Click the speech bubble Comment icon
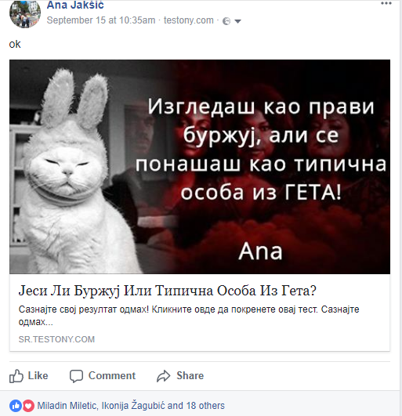The height and width of the screenshot is (416, 402). [77, 376]
